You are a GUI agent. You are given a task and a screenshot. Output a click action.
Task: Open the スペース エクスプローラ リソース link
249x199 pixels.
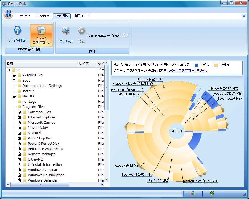coord(187,71)
